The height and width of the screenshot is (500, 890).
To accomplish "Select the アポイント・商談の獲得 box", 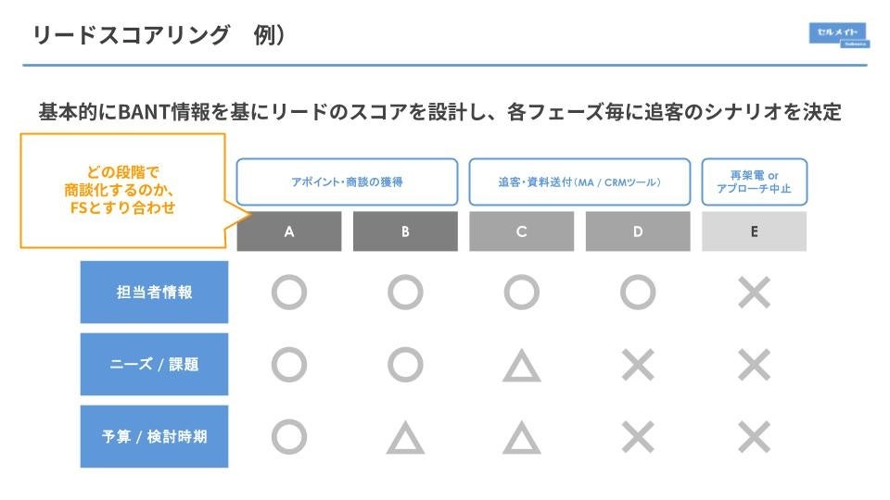I will (x=347, y=181).
